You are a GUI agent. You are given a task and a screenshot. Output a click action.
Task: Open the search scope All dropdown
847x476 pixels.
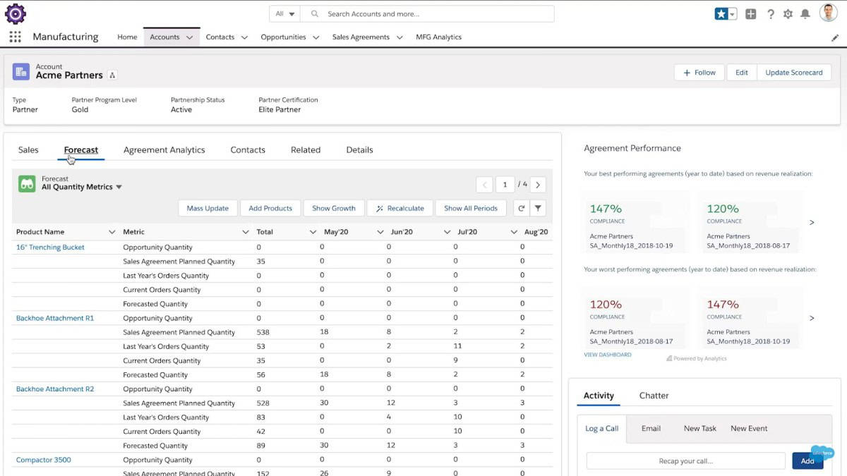tap(284, 14)
